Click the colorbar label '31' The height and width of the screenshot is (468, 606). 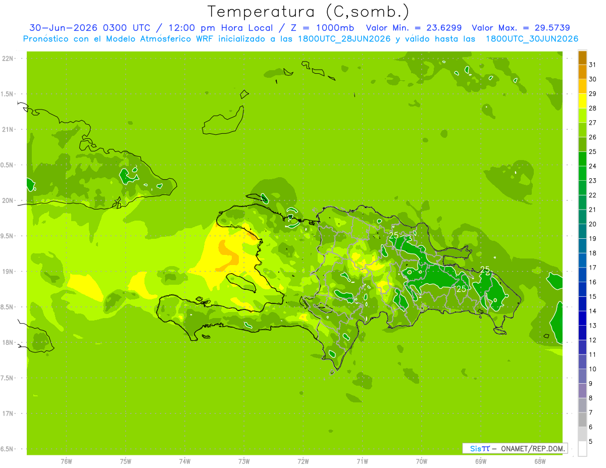[x=593, y=65]
